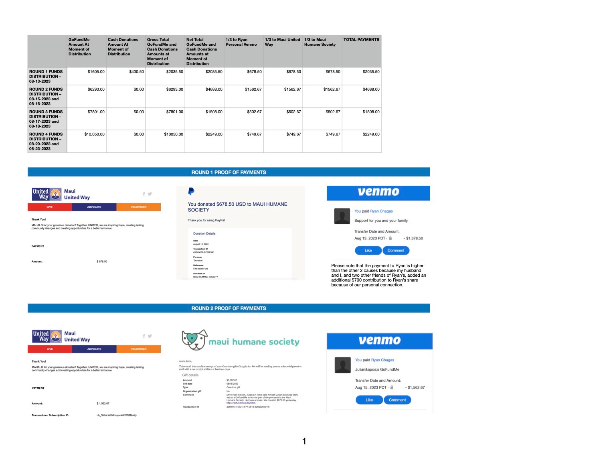Image resolution: width=609 pixels, height=458 pixels.
Task: Click 'You donated $678.50 USD to MAUI HUMANE SOCIETY'
Action: pos(238,207)
